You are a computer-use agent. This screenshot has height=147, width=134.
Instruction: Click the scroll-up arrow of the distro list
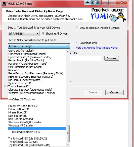[68, 51]
